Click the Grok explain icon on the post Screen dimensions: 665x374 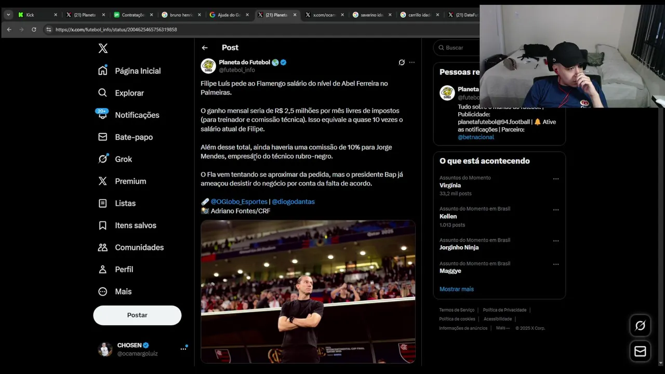(x=402, y=62)
